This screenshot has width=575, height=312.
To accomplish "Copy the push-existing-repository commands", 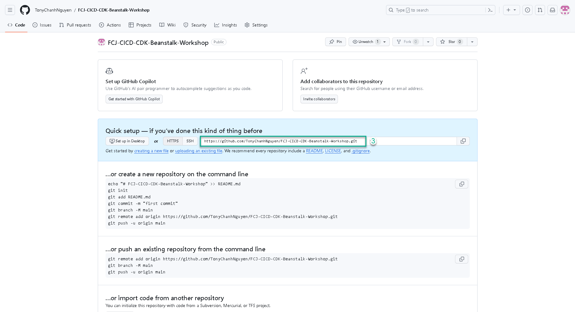I will [x=461, y=259].
